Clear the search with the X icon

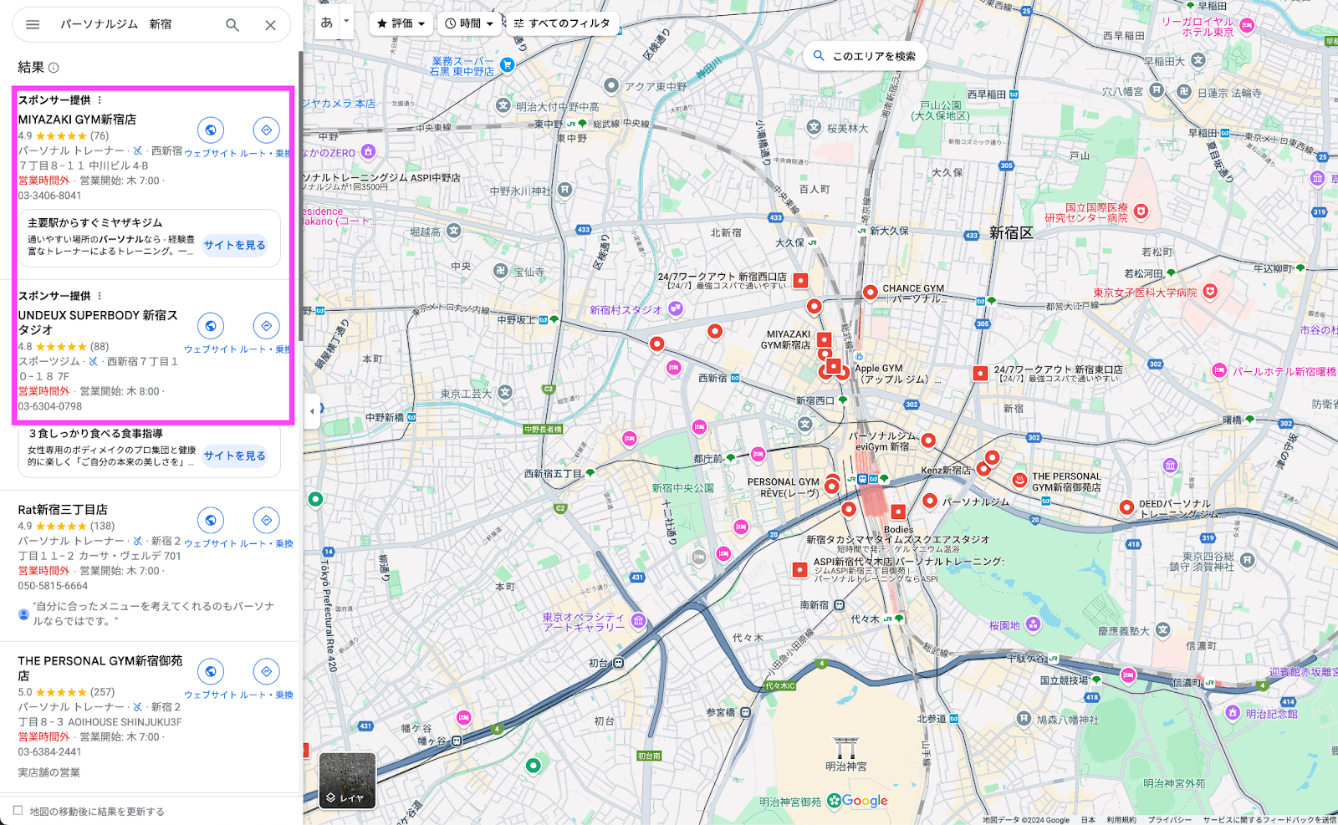270,25
